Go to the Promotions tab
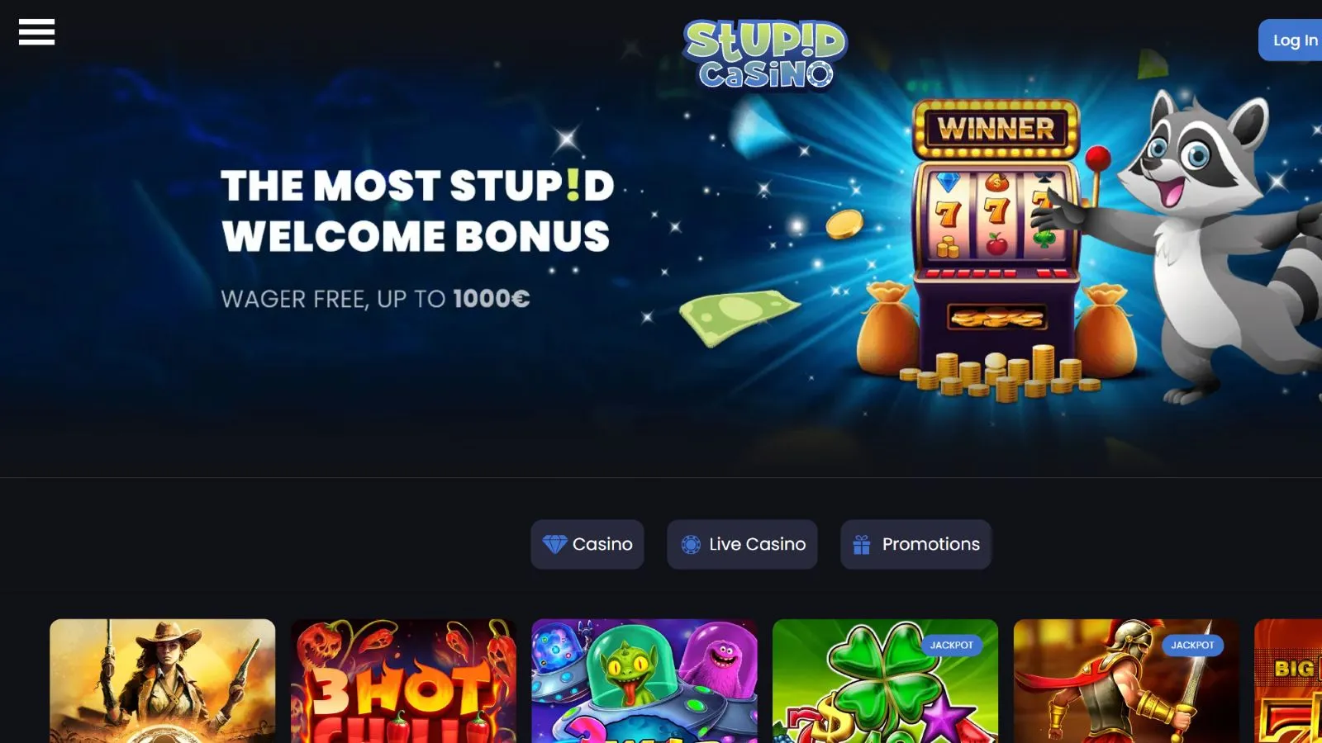The width and height of the screenshot is (1322, 743). [915, 544]
